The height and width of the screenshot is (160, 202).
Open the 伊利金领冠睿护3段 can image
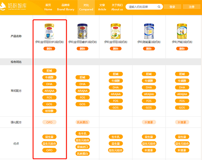[82, 31]
